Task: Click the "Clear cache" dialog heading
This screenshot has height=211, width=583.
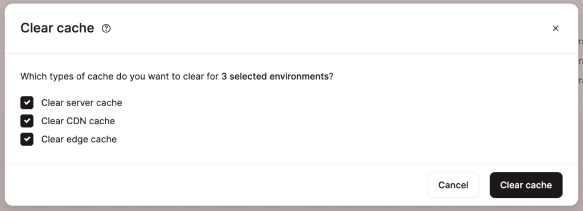Action: (x=58, y=28)
